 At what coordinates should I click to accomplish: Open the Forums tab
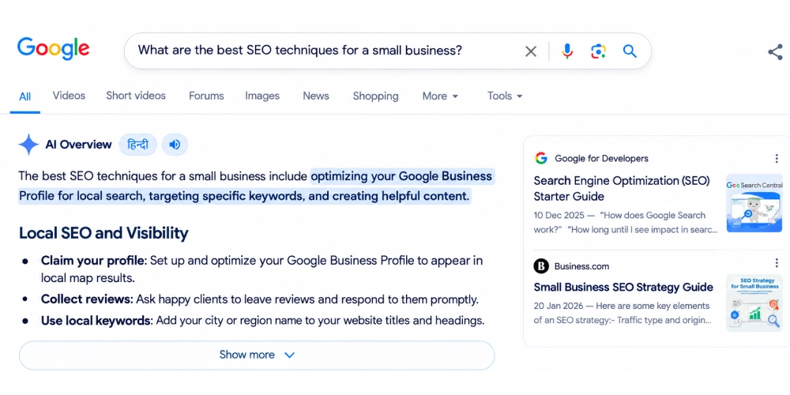206,96
